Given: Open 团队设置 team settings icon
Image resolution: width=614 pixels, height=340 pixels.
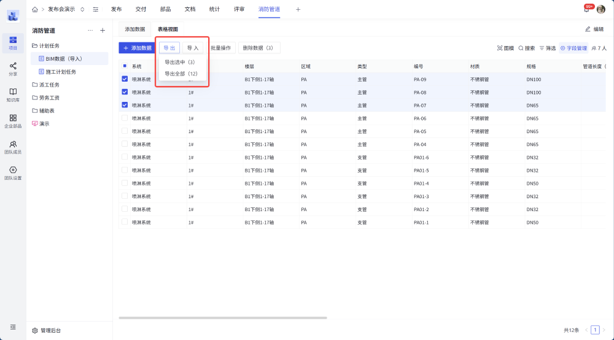Looking at the screenshot, I should tap(13, 172).
